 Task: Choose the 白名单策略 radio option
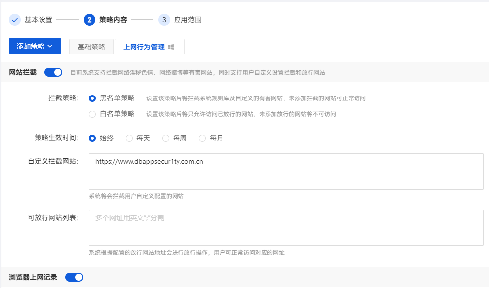[92, 114]
